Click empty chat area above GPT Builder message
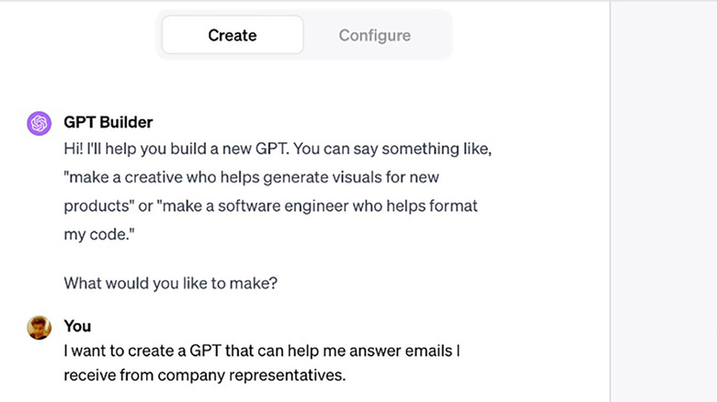The height and width of the screenshot is (402, 717). (303, 84)
